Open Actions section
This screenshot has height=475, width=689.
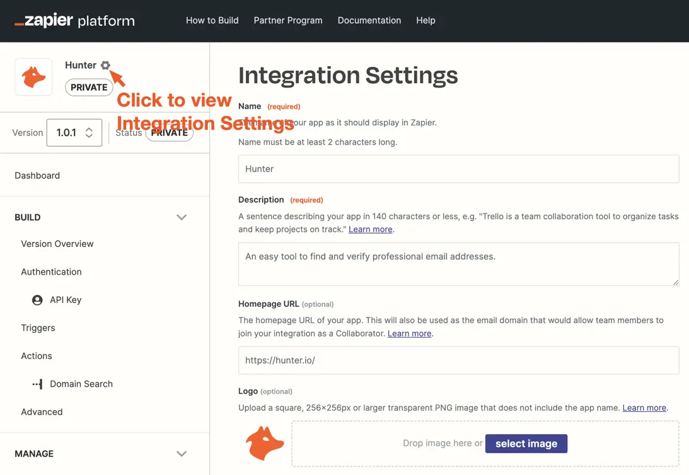[x=37, y=356]
